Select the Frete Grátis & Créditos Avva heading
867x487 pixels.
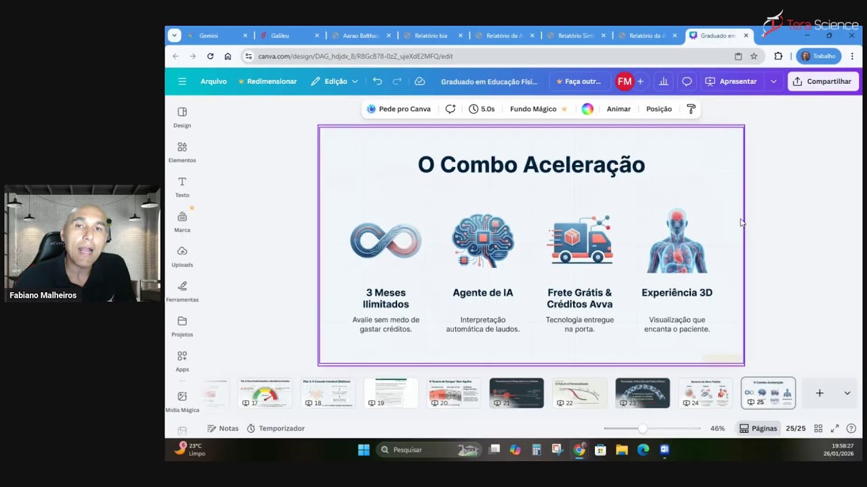tap(580, 298)
